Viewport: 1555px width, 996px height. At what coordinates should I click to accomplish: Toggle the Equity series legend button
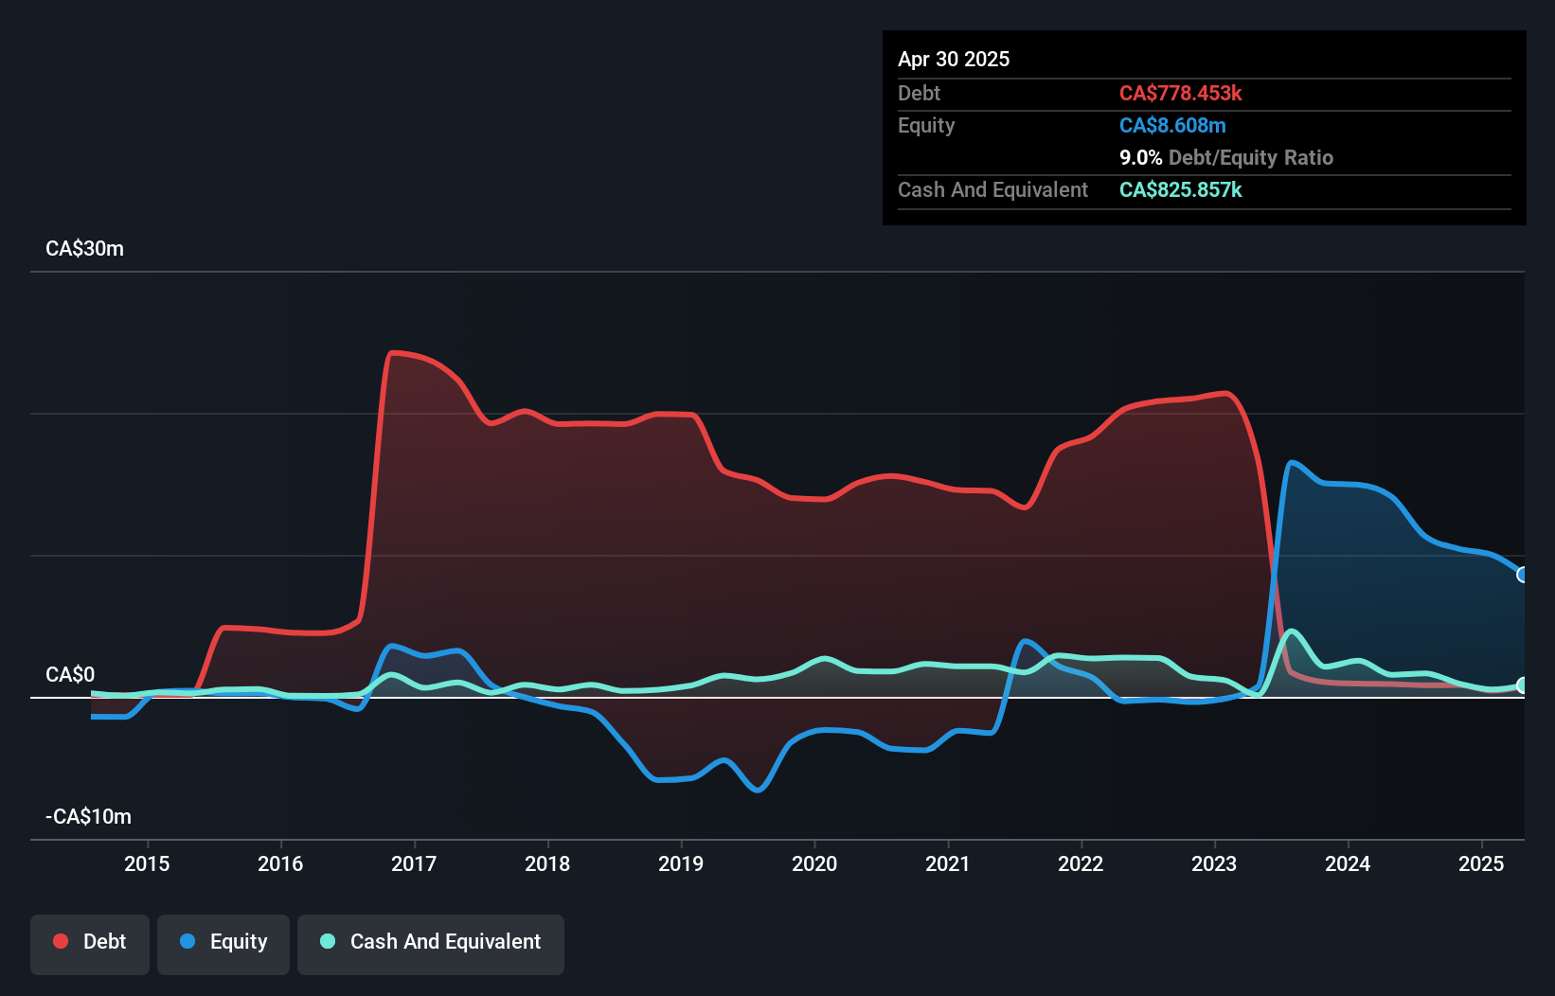click(223, 944)
